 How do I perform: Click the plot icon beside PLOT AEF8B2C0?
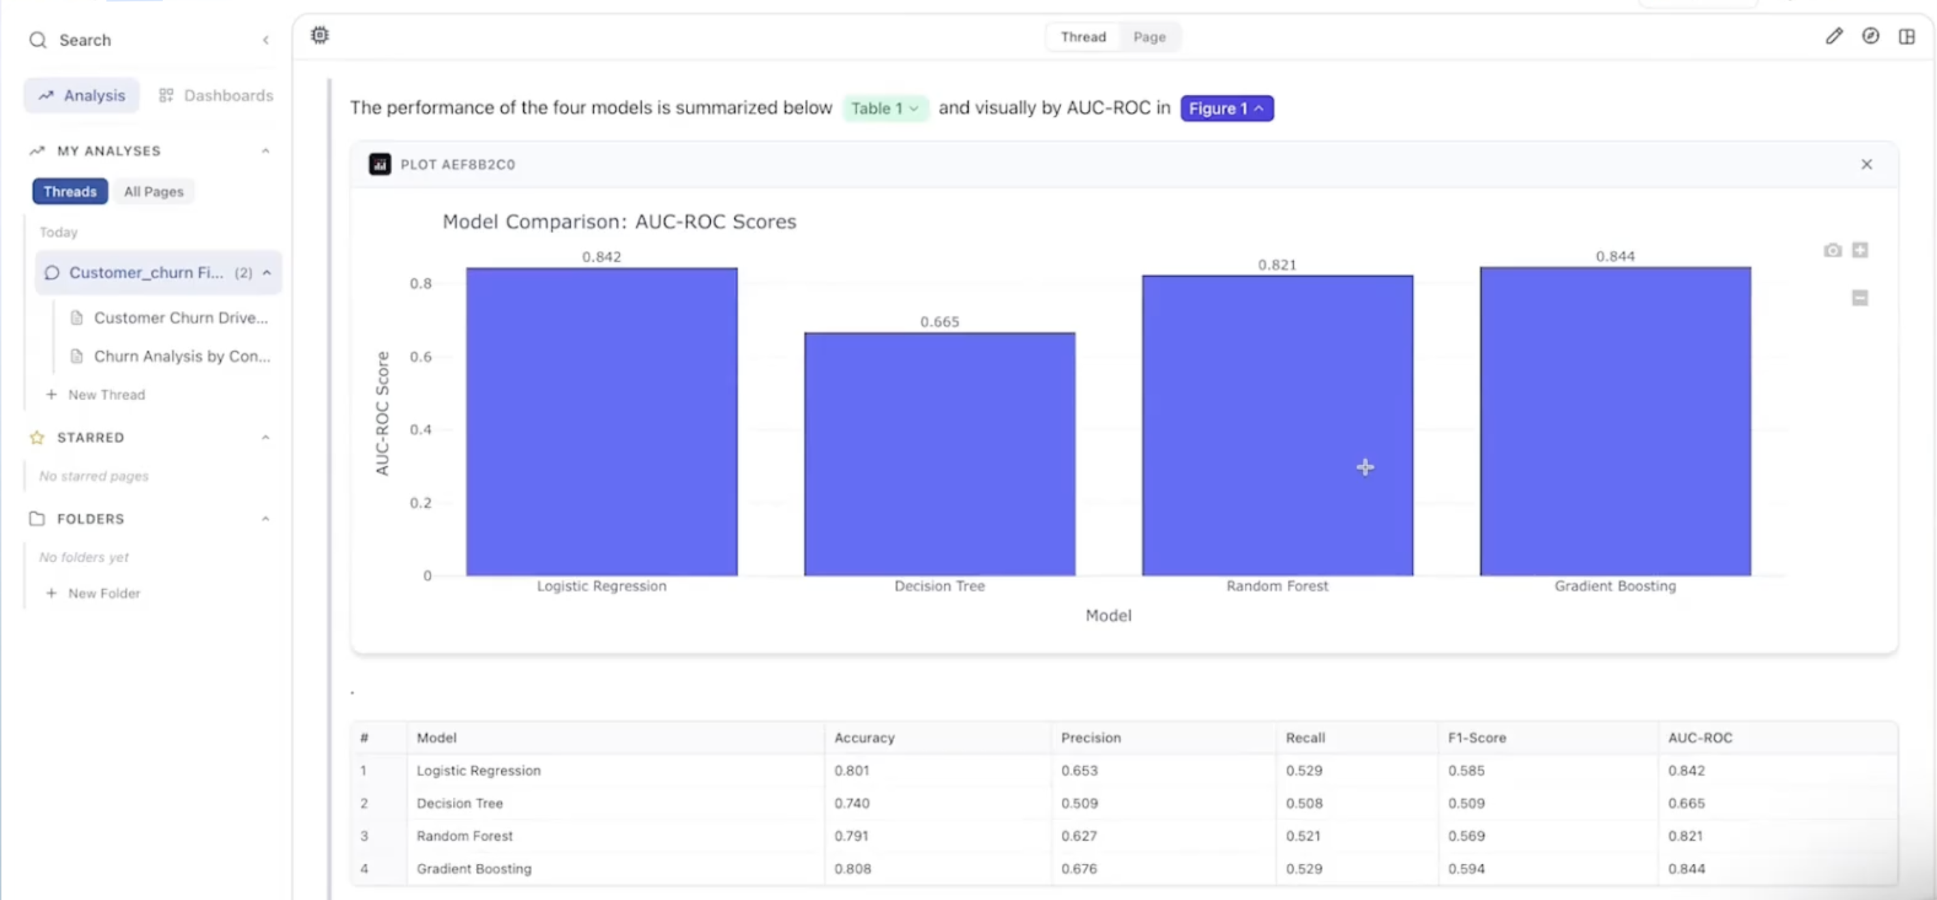click(x=380, y=164)
